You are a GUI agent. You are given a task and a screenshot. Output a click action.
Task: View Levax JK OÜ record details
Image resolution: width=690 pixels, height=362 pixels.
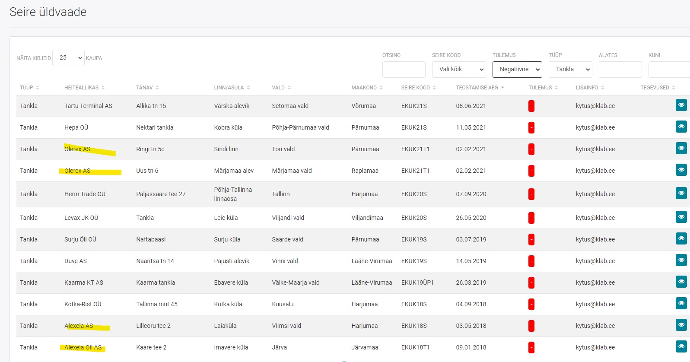681,217
